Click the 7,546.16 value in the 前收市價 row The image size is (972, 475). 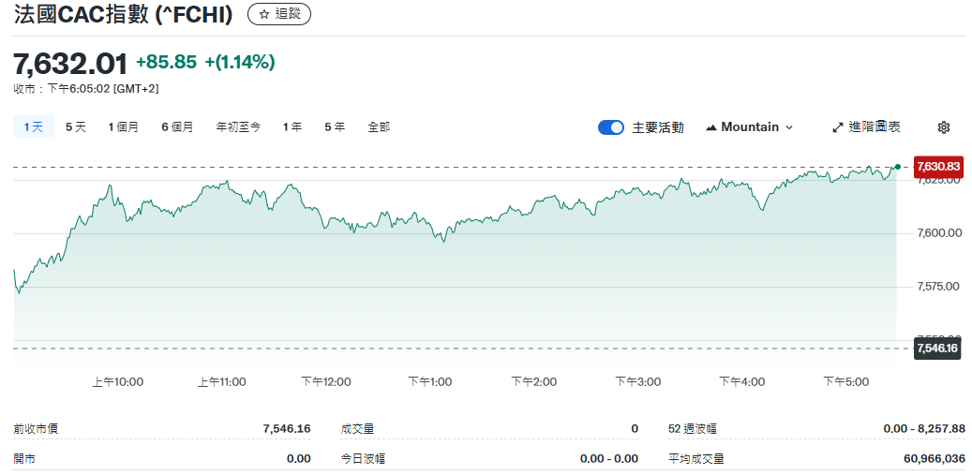pyautogui.click(x=287, y=428)
